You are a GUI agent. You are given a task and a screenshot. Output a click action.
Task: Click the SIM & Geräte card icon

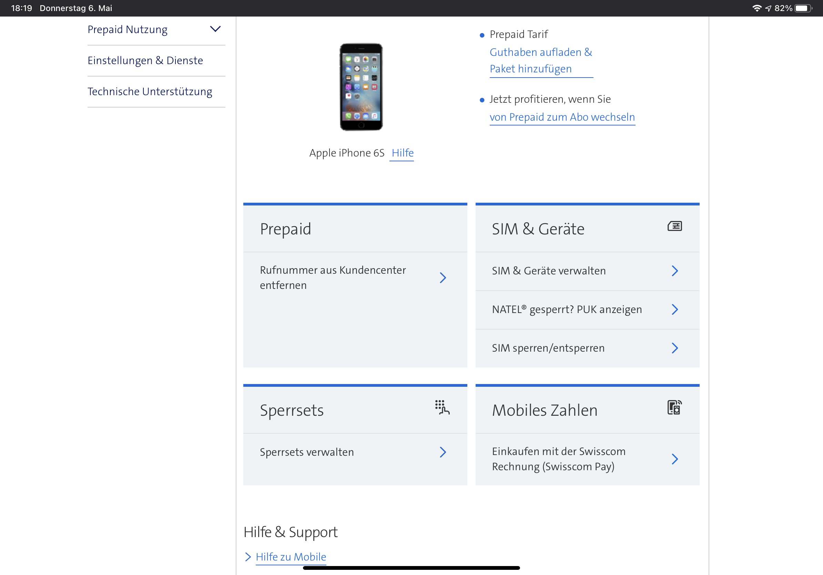pos(674,226)
